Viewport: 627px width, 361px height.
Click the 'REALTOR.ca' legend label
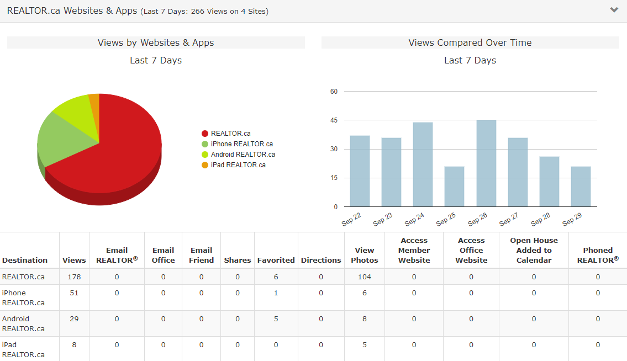(231, 134)
